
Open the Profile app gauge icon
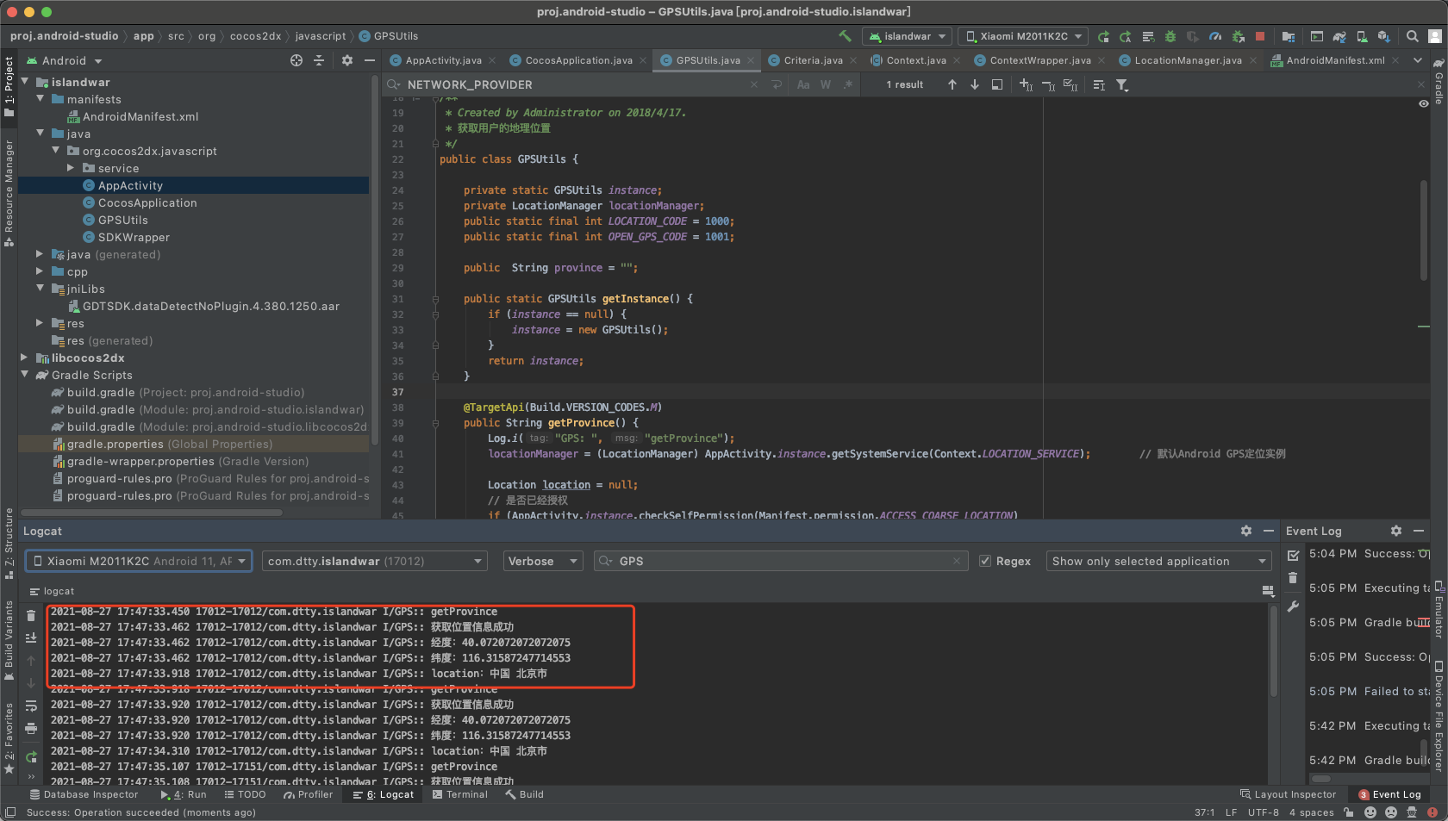(1215, 36)
